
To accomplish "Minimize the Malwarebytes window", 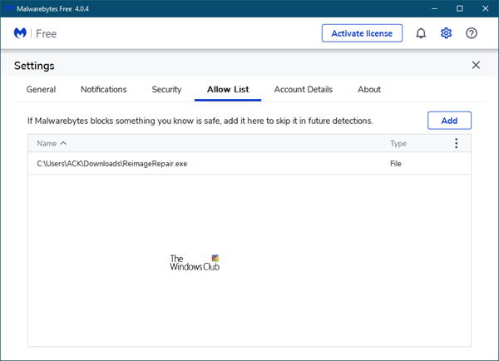I will (434, 8).
